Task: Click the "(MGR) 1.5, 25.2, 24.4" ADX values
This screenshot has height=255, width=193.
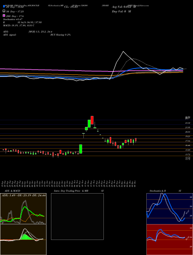Action: pos(40,32)
